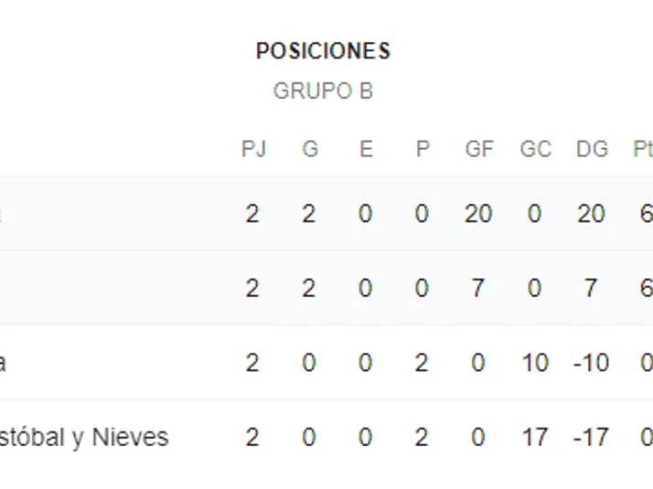The height and width of the screenshot is (489, 653).
Task: Click the DG value 7 in second row
Action: click(591, 289)
